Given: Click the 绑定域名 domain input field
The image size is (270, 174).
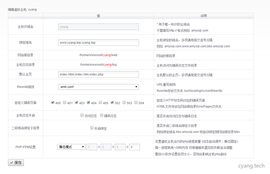Looking at the screenshot, I should (98, 43).
